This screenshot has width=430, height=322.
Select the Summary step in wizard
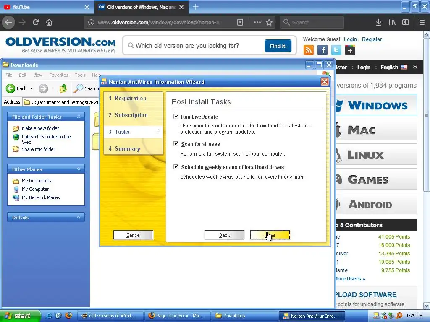coord(133,148)
